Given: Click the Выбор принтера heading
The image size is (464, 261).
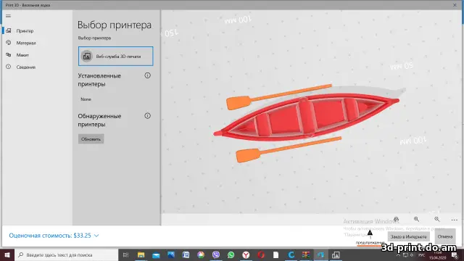Looking at the screenshot, I should (115, 25).
